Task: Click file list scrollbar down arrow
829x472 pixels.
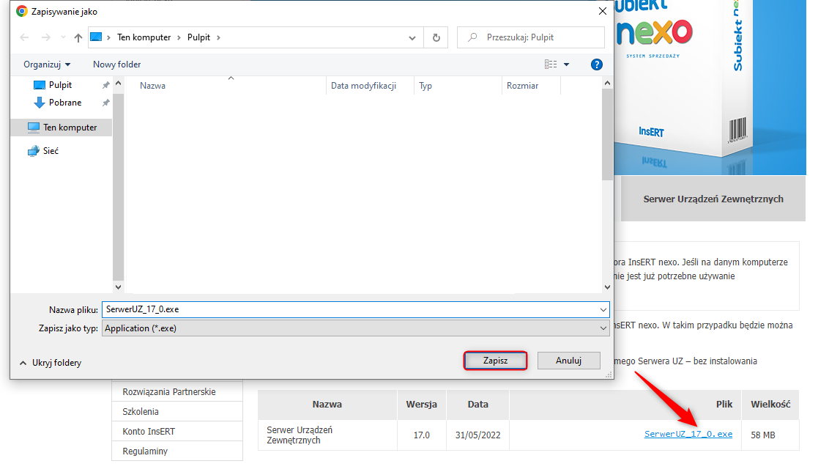Action: coord(607,287)
